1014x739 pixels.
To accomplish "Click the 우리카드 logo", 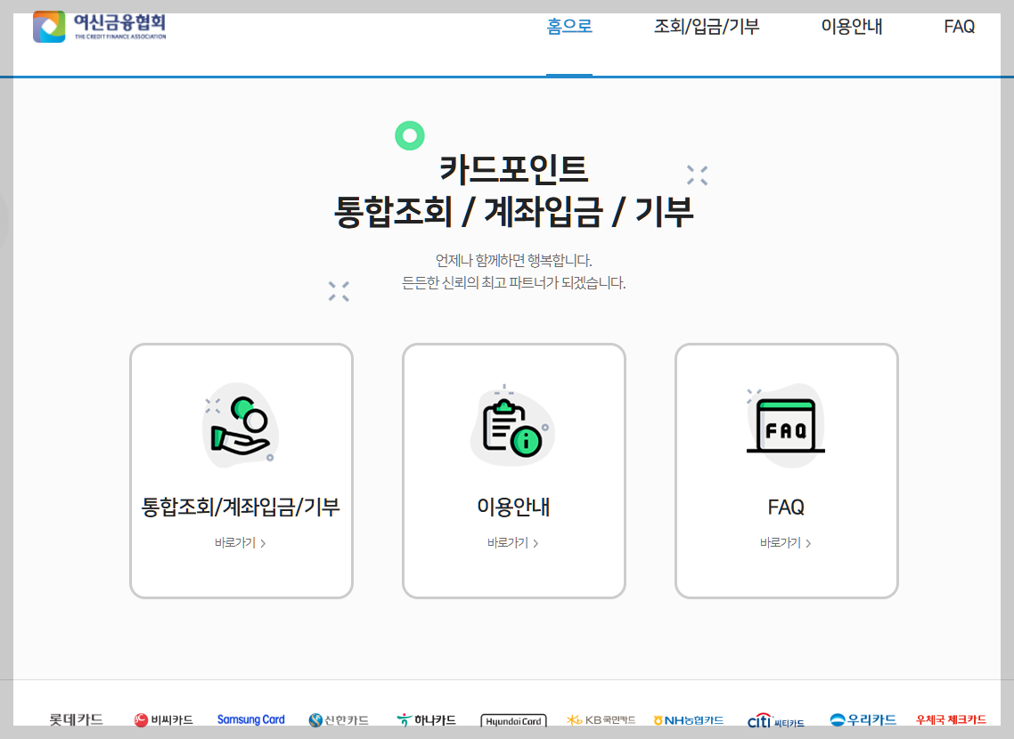I will coord(864,720).
